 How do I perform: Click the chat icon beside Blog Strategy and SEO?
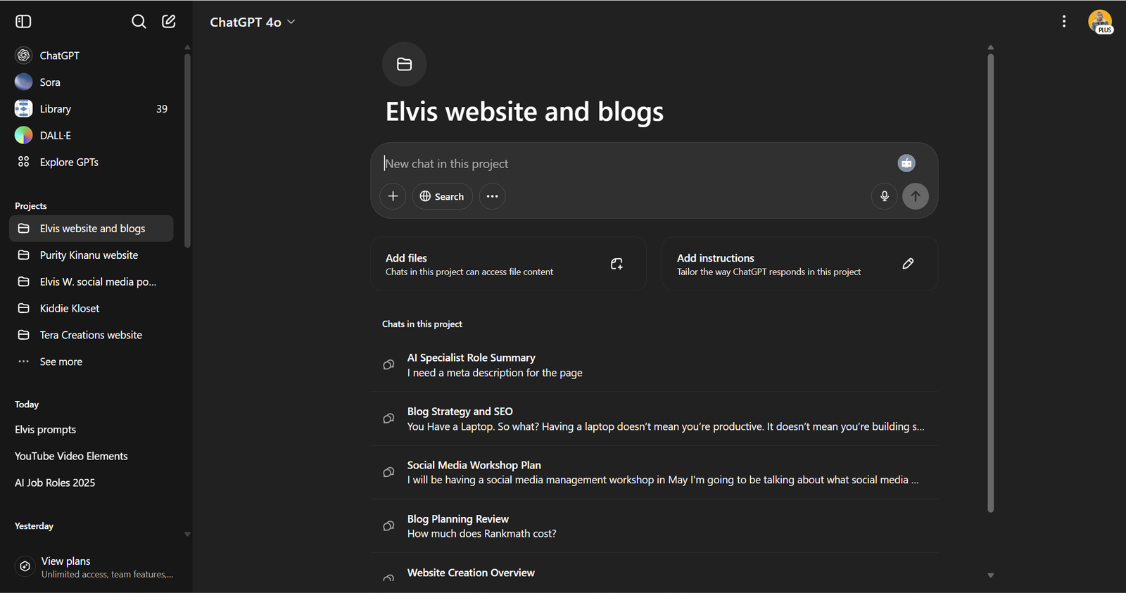point(388,419)
